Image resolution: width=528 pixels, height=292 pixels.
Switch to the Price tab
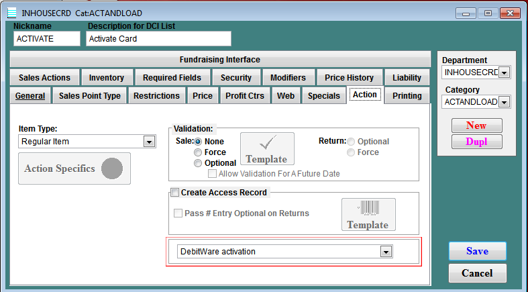[x=203, y=95]
